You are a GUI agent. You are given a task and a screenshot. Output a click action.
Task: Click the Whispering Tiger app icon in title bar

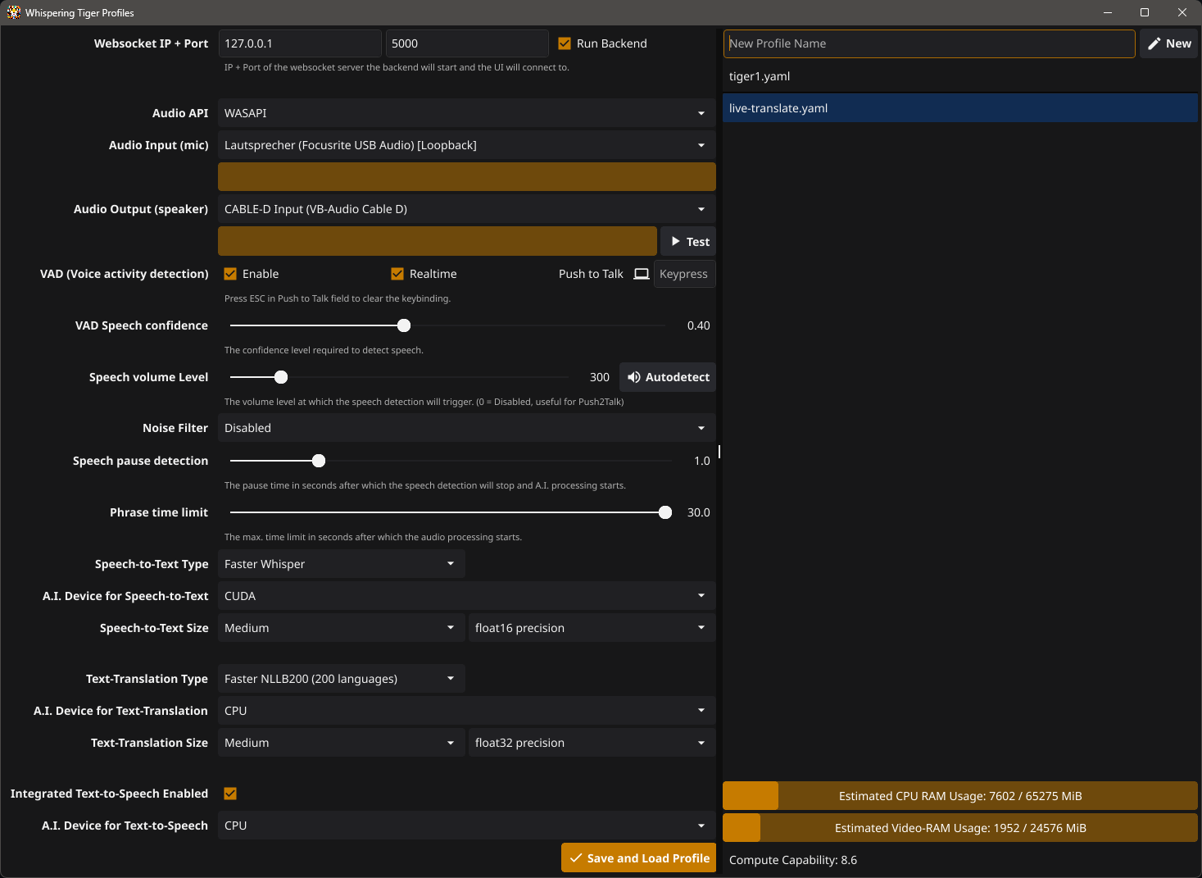pos(14,12)
